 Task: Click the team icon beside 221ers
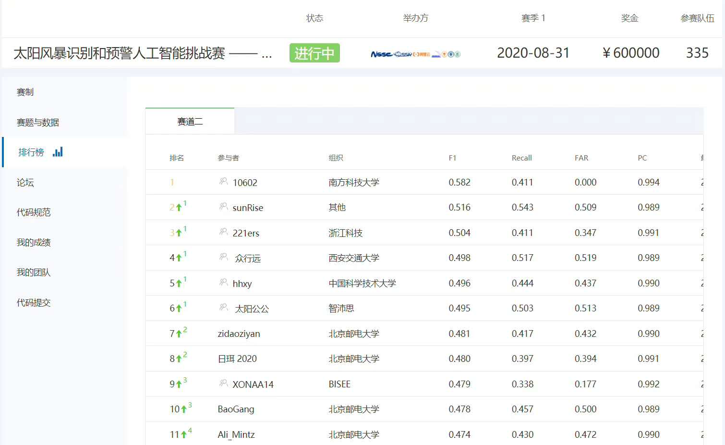click(x=223, y=232)
